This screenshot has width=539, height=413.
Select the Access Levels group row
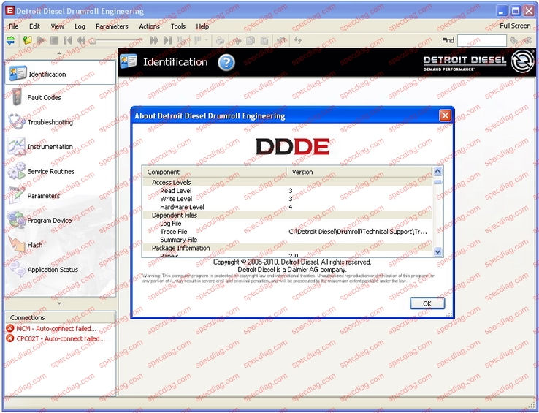(x=288, y=183)
